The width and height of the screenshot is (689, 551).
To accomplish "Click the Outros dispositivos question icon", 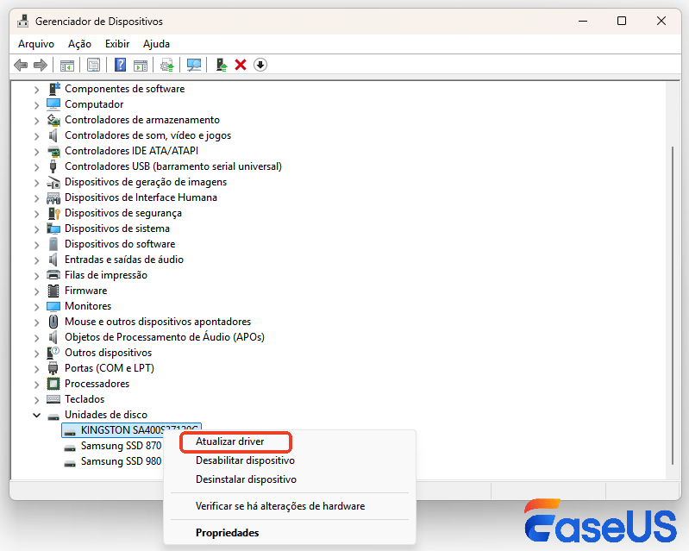I will click(53, 353).
